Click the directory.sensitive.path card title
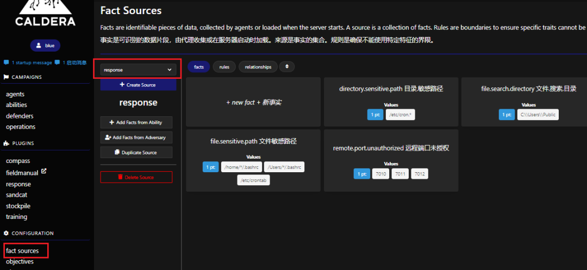Image resolution: width=587 pixels, height=270 pixels. 391,89
